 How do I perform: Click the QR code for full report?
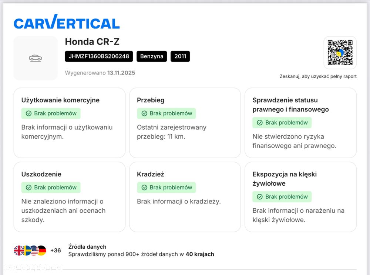pyautogui.click(x=340, y=53)
